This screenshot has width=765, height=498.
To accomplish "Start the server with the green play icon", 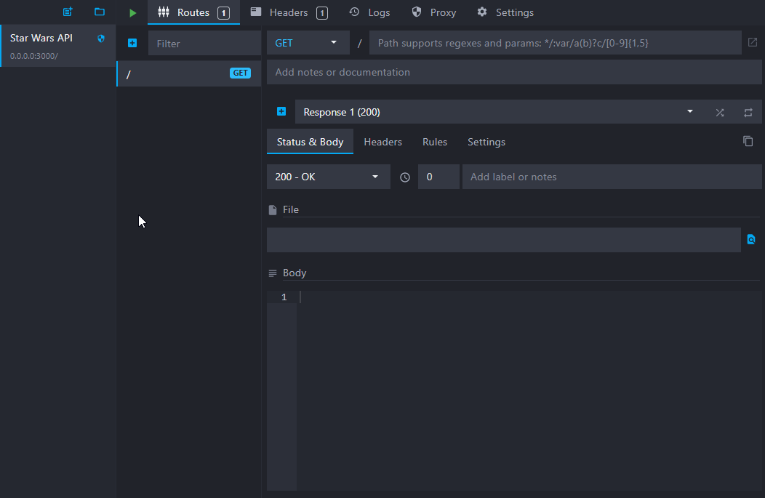I will click(x=132, y=12).
